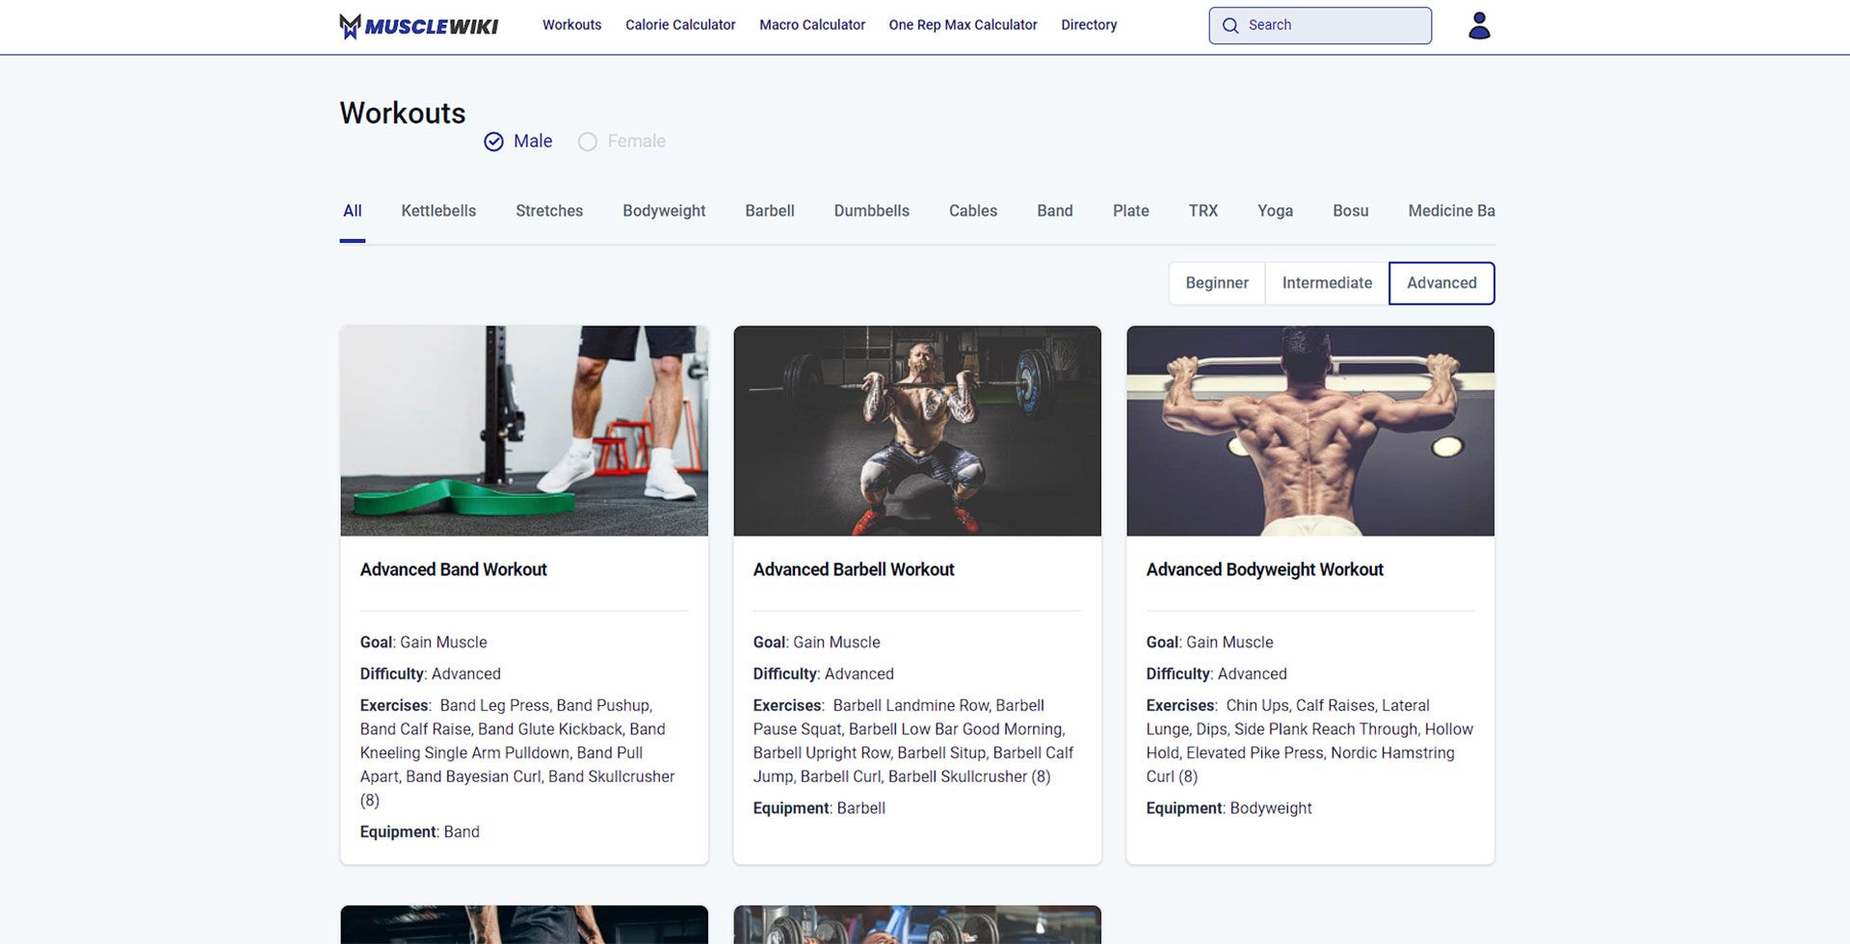Click the MuscleWiki logo
The height and width of the screenshot is (944, 1850).
click(418, 26)
